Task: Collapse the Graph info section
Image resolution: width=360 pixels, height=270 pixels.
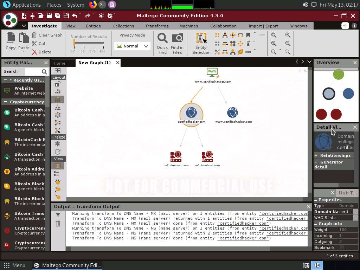Action: click(x=316, y=224)
